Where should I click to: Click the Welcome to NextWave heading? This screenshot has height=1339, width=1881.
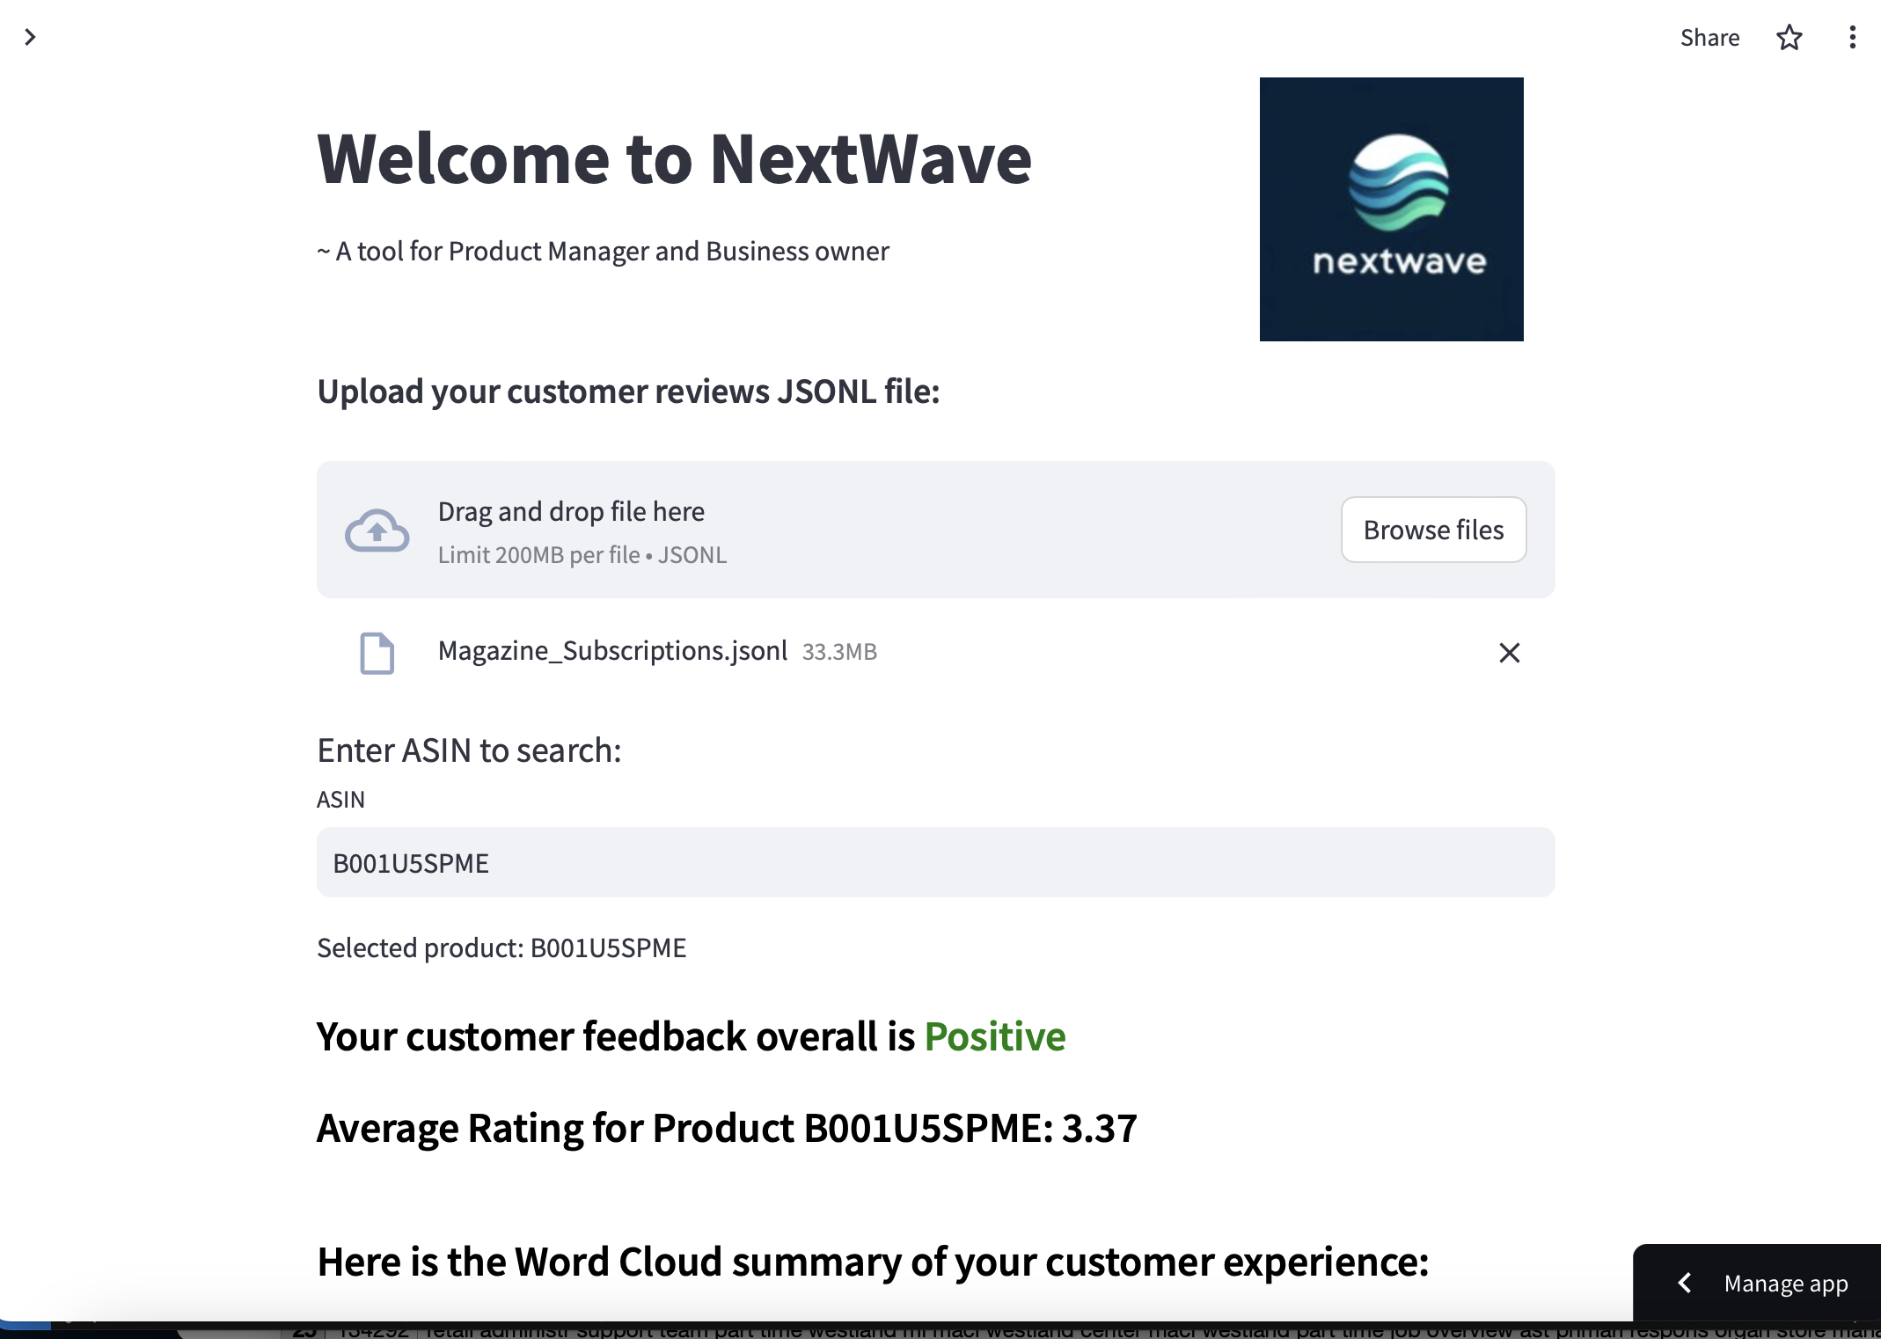click(674, 159)
